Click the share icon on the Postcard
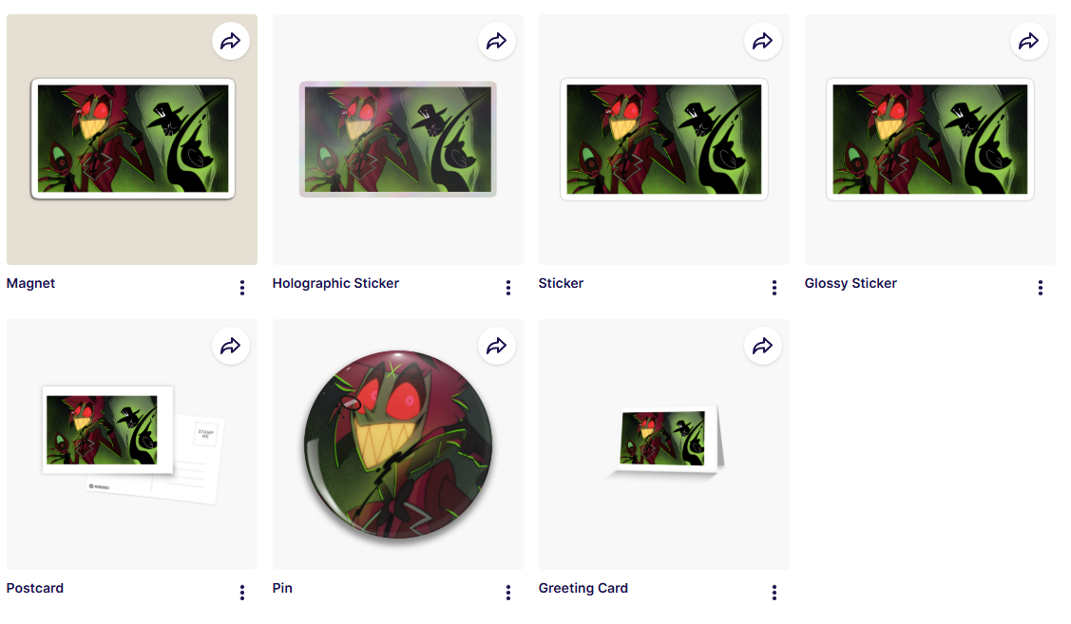 (x=231, y=346)
